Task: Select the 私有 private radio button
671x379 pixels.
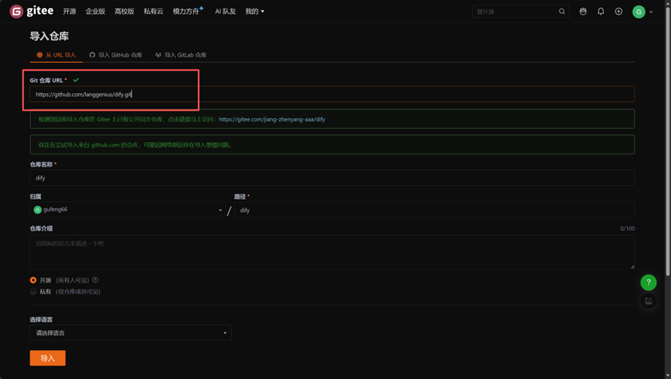Action: pyautogui.click(x=33, y=292)
